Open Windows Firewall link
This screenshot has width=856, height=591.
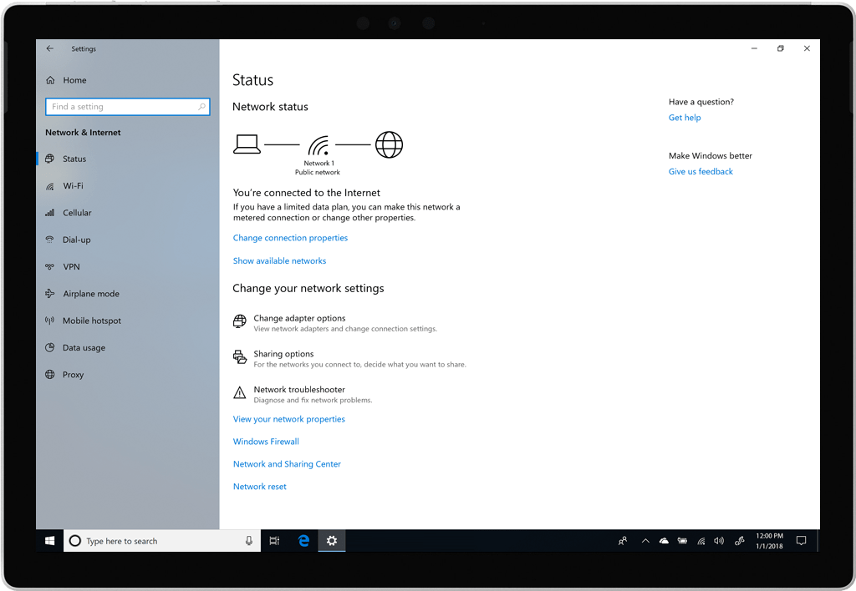pyautogui.click(x=266, y=442)
